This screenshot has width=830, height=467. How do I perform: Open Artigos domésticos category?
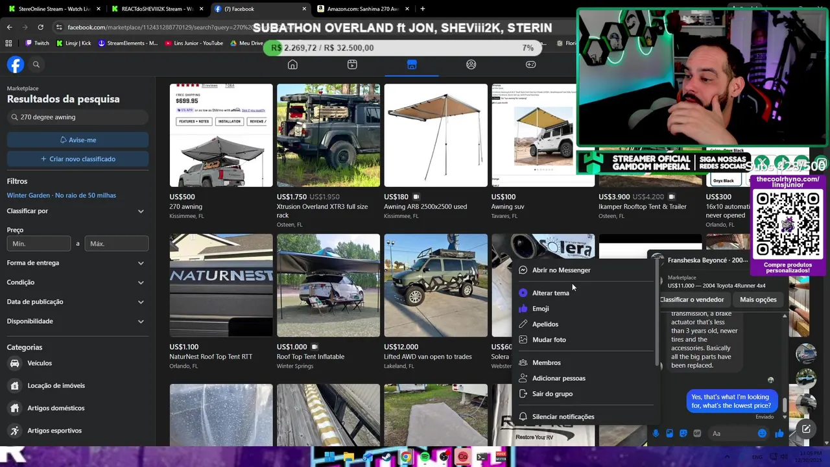click(78, 408)
